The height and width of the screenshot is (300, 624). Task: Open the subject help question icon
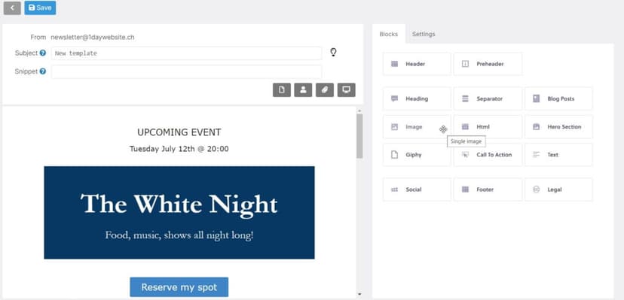pyautogui.click(x=43, y=53)
